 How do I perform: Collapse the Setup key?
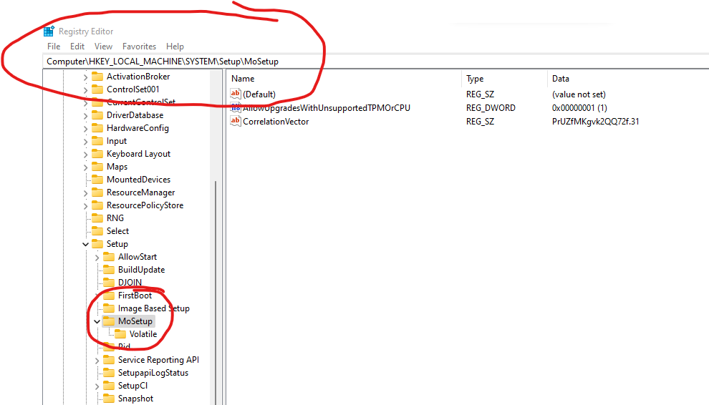point(85,244)
